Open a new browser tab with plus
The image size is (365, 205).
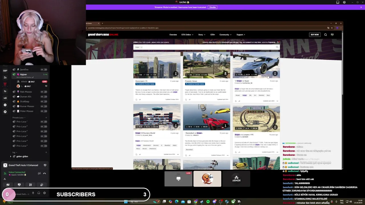(x=102, y=23)
